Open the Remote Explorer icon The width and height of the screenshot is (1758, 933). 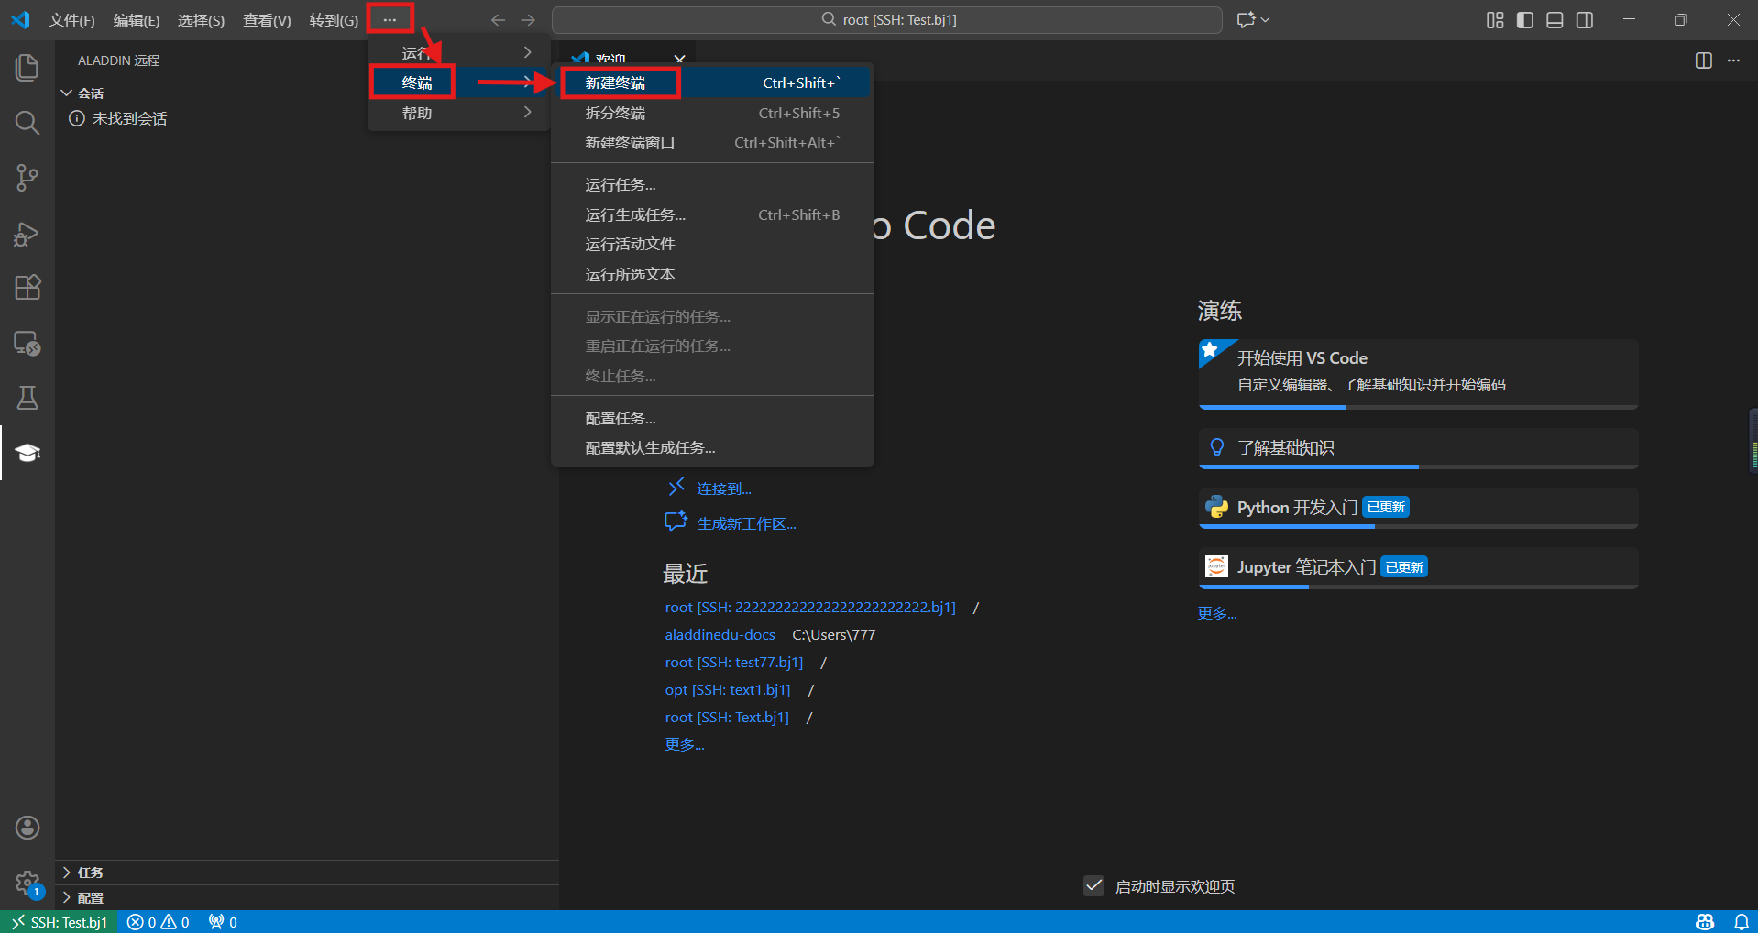pyautogui.click(x=27, y=344)
